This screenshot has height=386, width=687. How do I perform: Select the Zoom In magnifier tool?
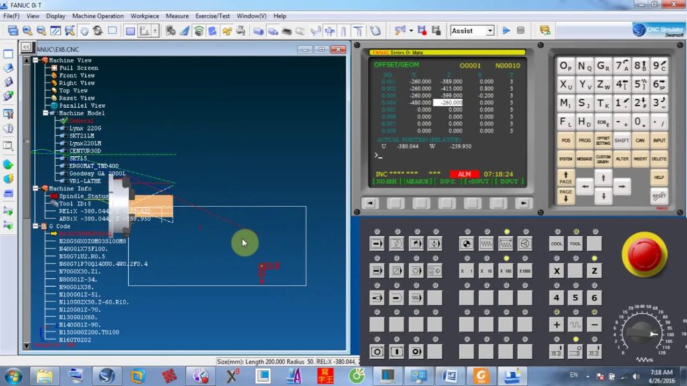click(x=27, y=29)
